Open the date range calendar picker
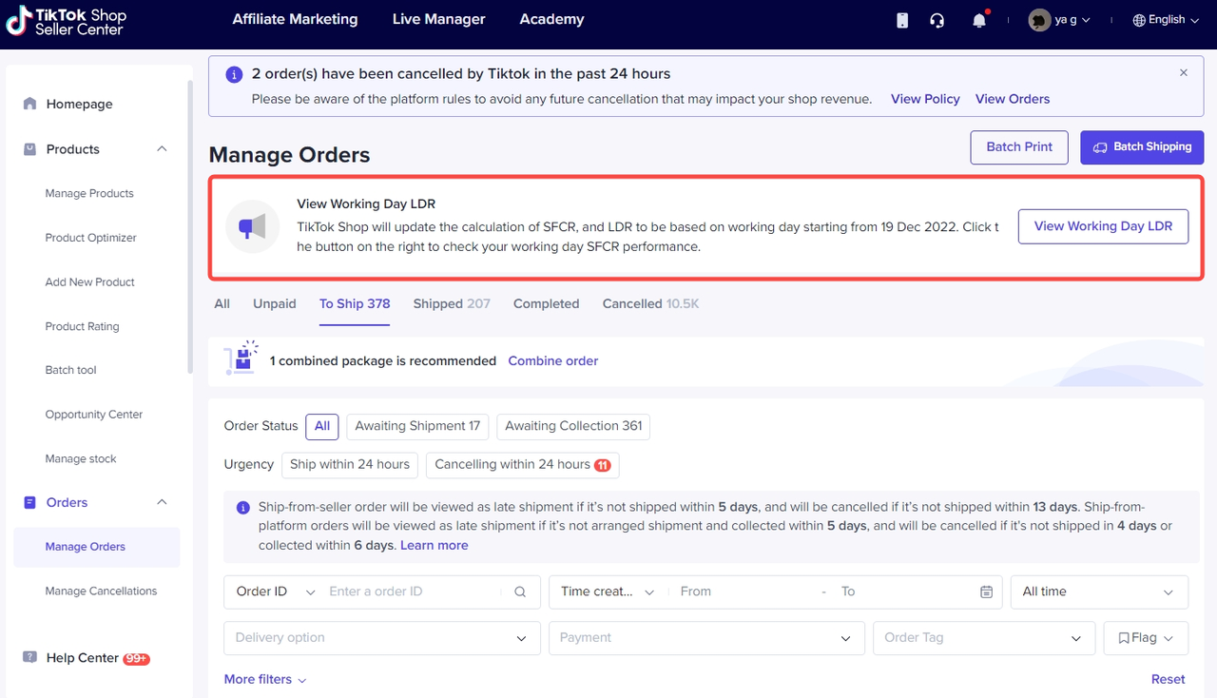This screenshot has height=698, width=1217. (987, 591)
